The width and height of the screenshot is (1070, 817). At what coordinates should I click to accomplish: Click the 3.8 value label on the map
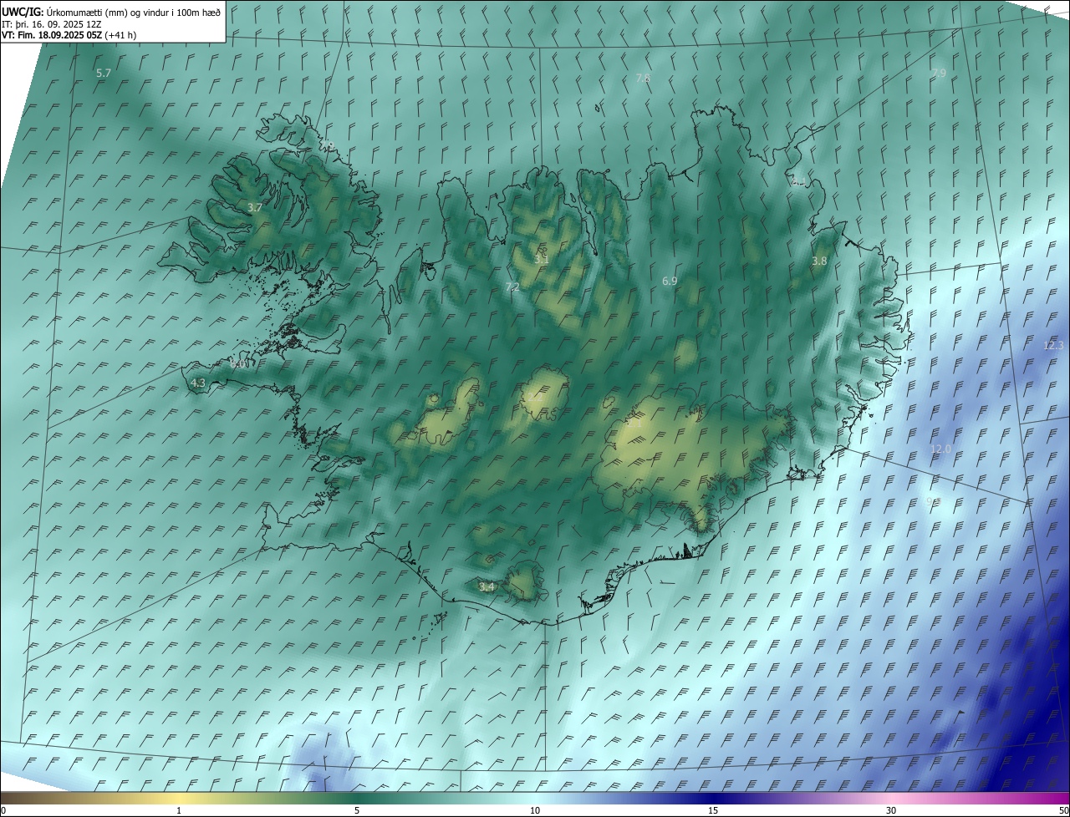(x=819, y=261)
